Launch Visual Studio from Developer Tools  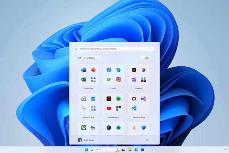(143, 99)
